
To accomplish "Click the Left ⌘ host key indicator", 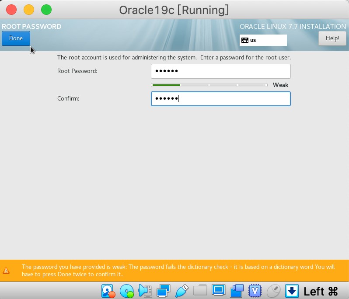I will click(x=321, y=291).
